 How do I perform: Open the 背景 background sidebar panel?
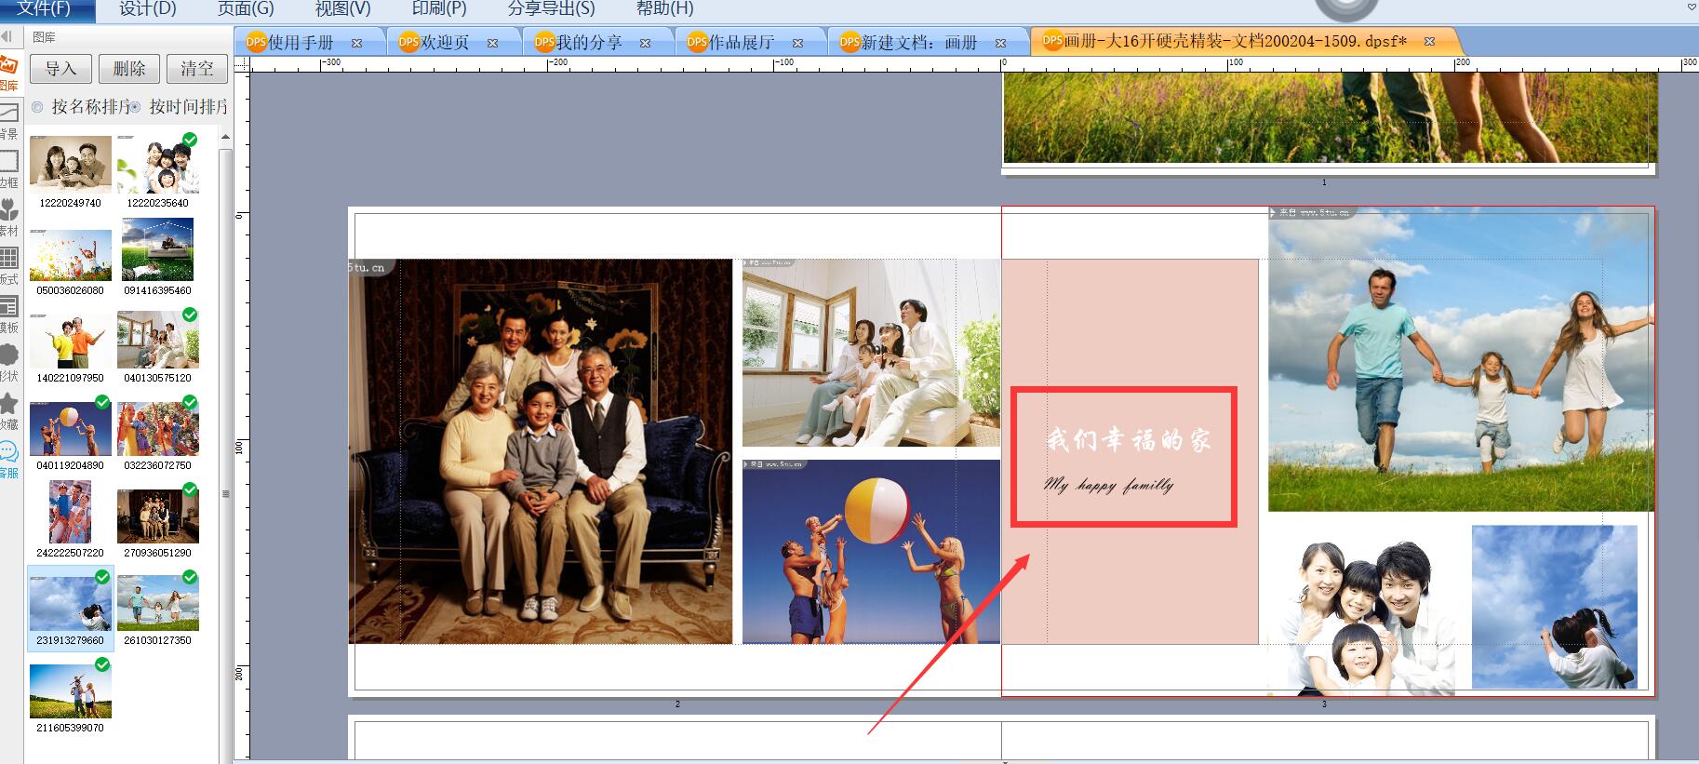pos(8,121)
